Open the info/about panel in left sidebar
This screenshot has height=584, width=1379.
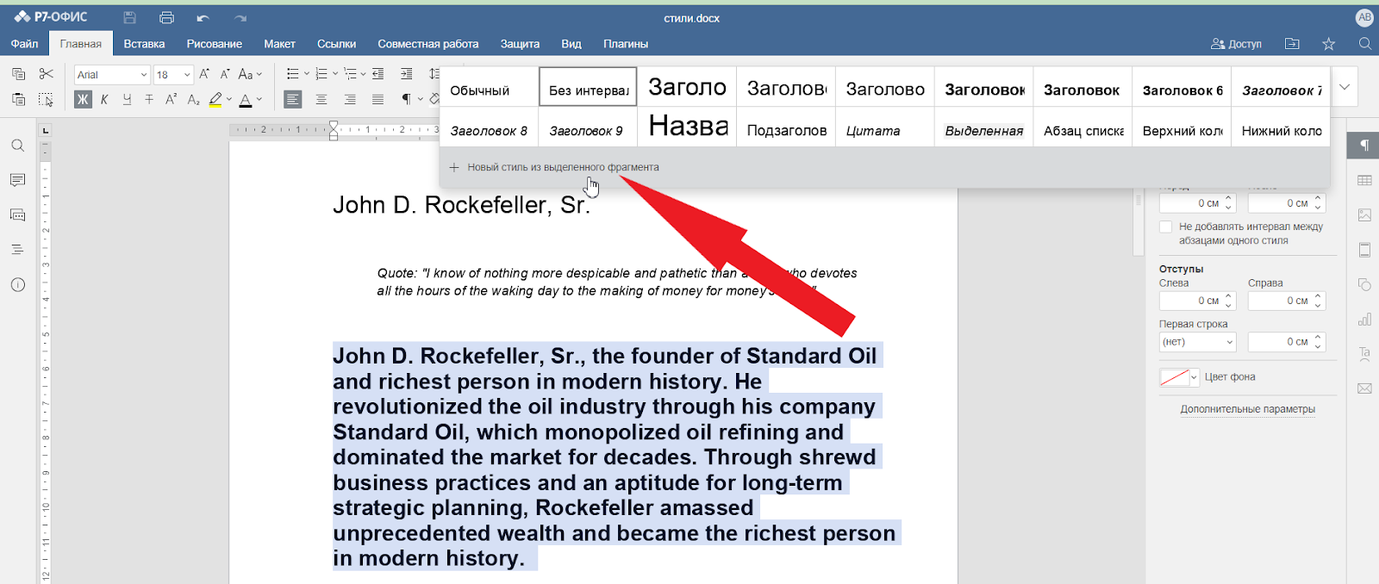pyautogui.click(x=17, y=285)
